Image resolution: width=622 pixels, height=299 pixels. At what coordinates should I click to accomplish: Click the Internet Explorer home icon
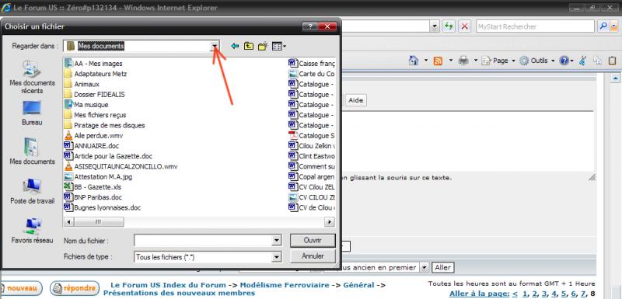pyautogui.click(x=414, y=61)
